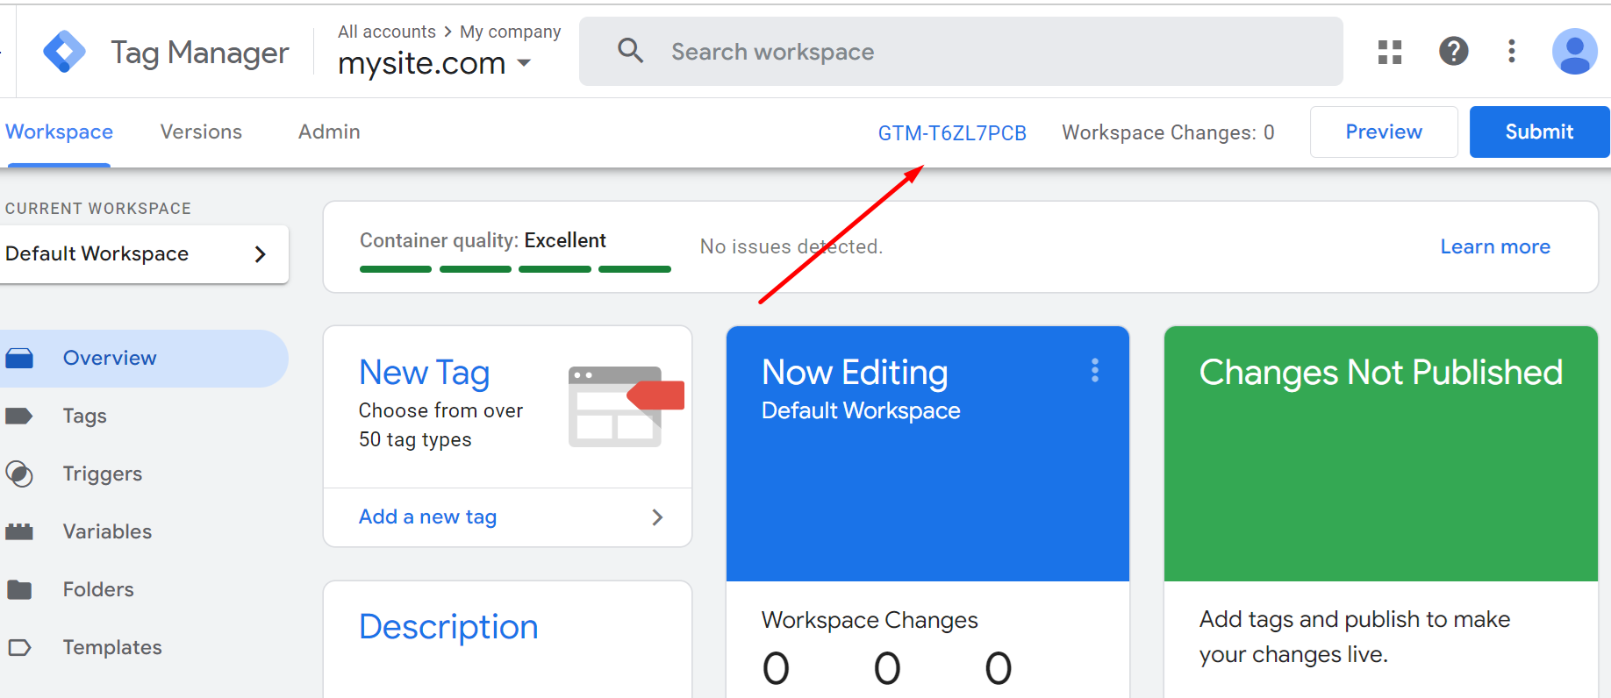The image size is (1611, 698).
Task: Click the Preview button
Action: point(1383,132)
